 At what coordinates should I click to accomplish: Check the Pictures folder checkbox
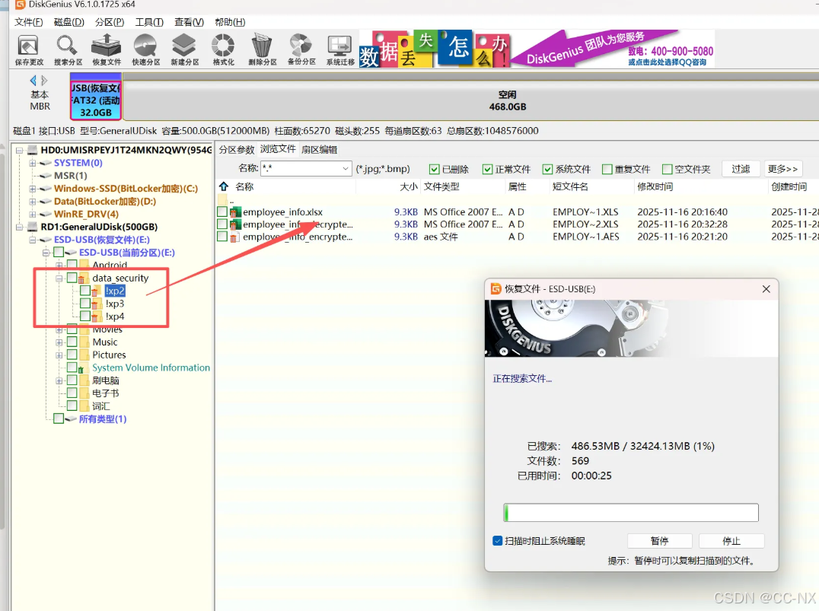72,355
